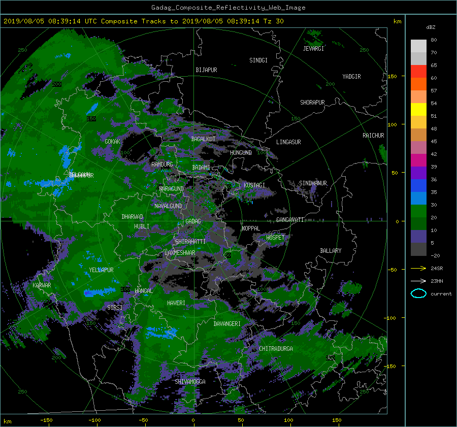Click the HAVERI label
Screen dimensions: 457x427
(x=176, y=303)
